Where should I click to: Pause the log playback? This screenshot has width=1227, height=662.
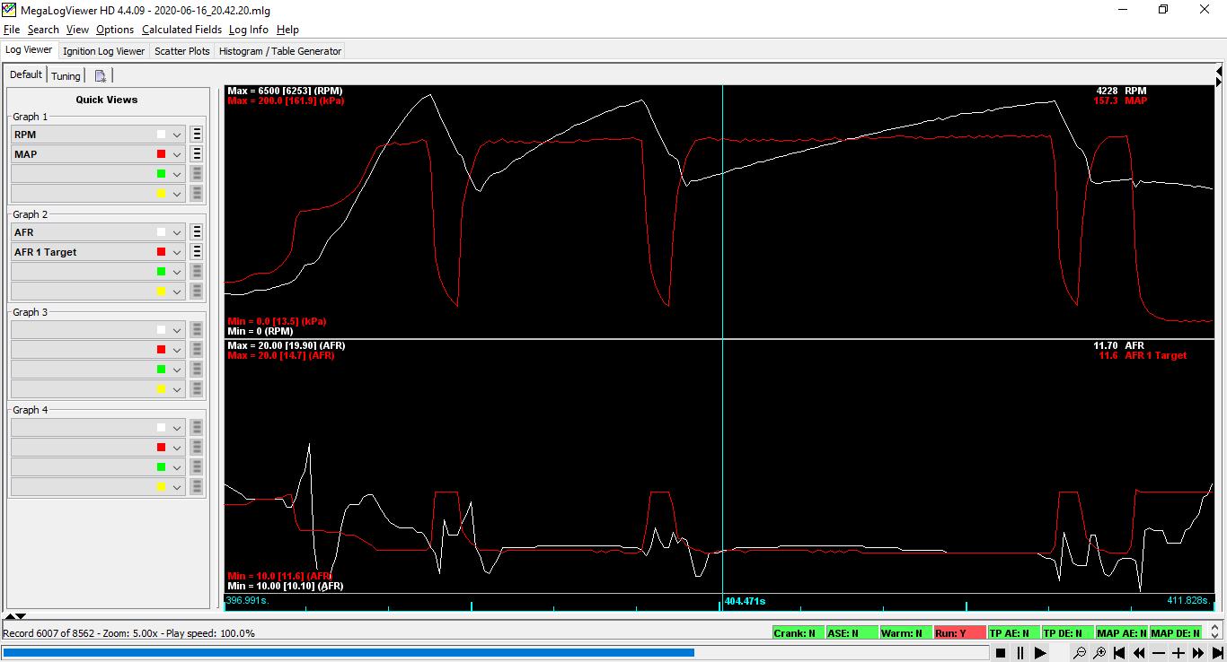click(x=1020, y=653)
